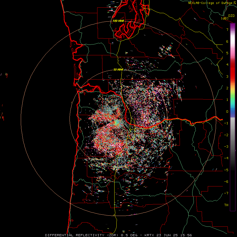Click the 23 JUN 25 date
This screenshot has width=237, height=237.
pyautogui.click(x=167, y=235)
